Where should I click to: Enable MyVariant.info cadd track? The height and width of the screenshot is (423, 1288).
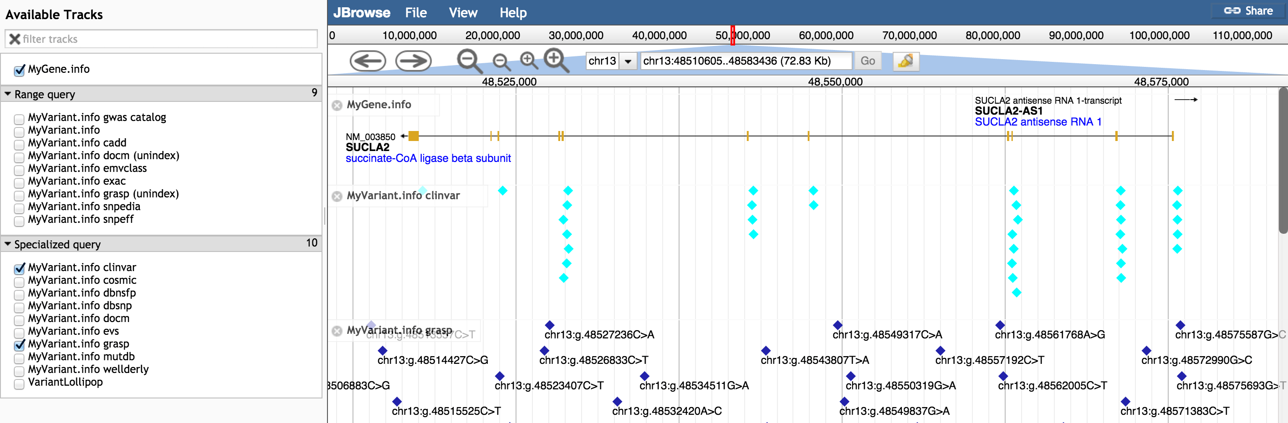(19, 144)
